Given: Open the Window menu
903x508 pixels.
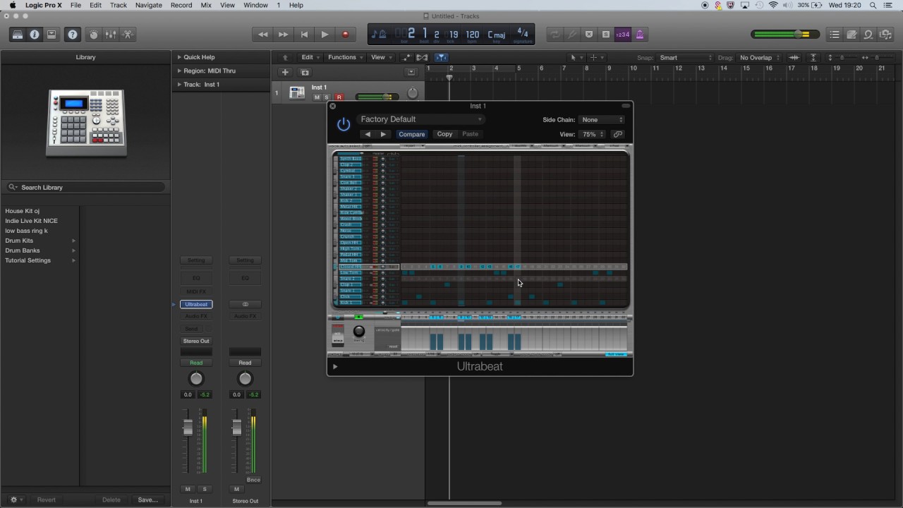Looking at the screenshot, I should click(x=255, y=5).
